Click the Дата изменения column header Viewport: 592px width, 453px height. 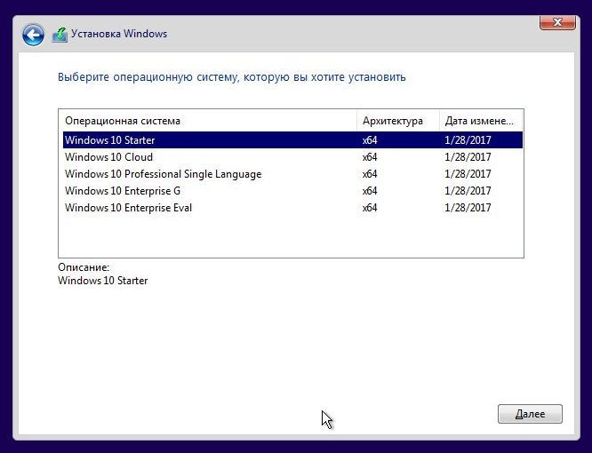pyautogui.click(x=478, y=121)
